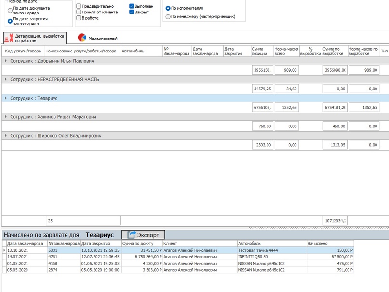389x292 pixels.
Task: Uncheck the Выполнен checkbox
Action: tap(132, 6)
